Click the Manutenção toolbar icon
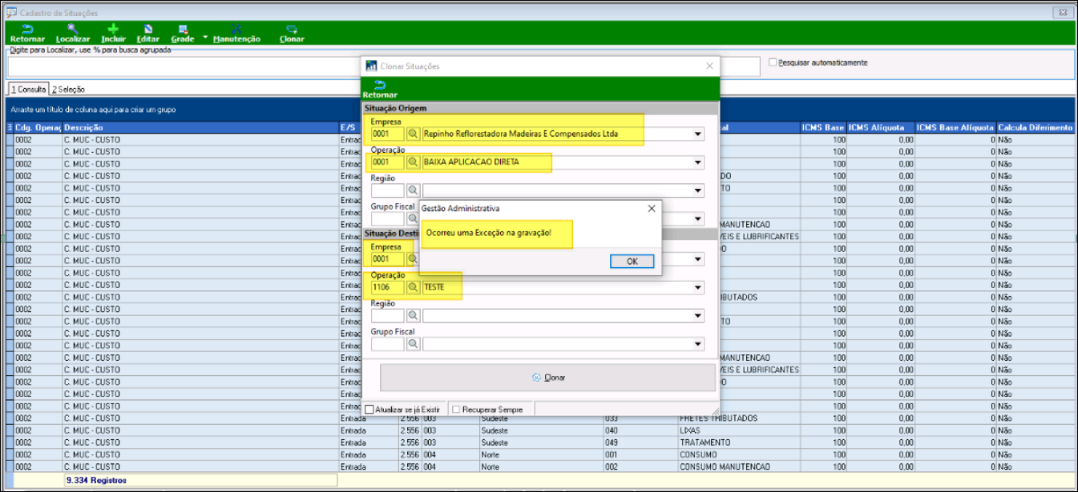 click(236, 29)
